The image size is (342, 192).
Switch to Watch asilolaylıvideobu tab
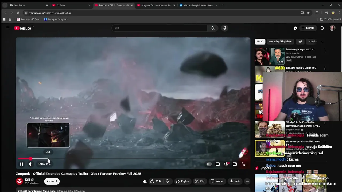click(199, 5)
